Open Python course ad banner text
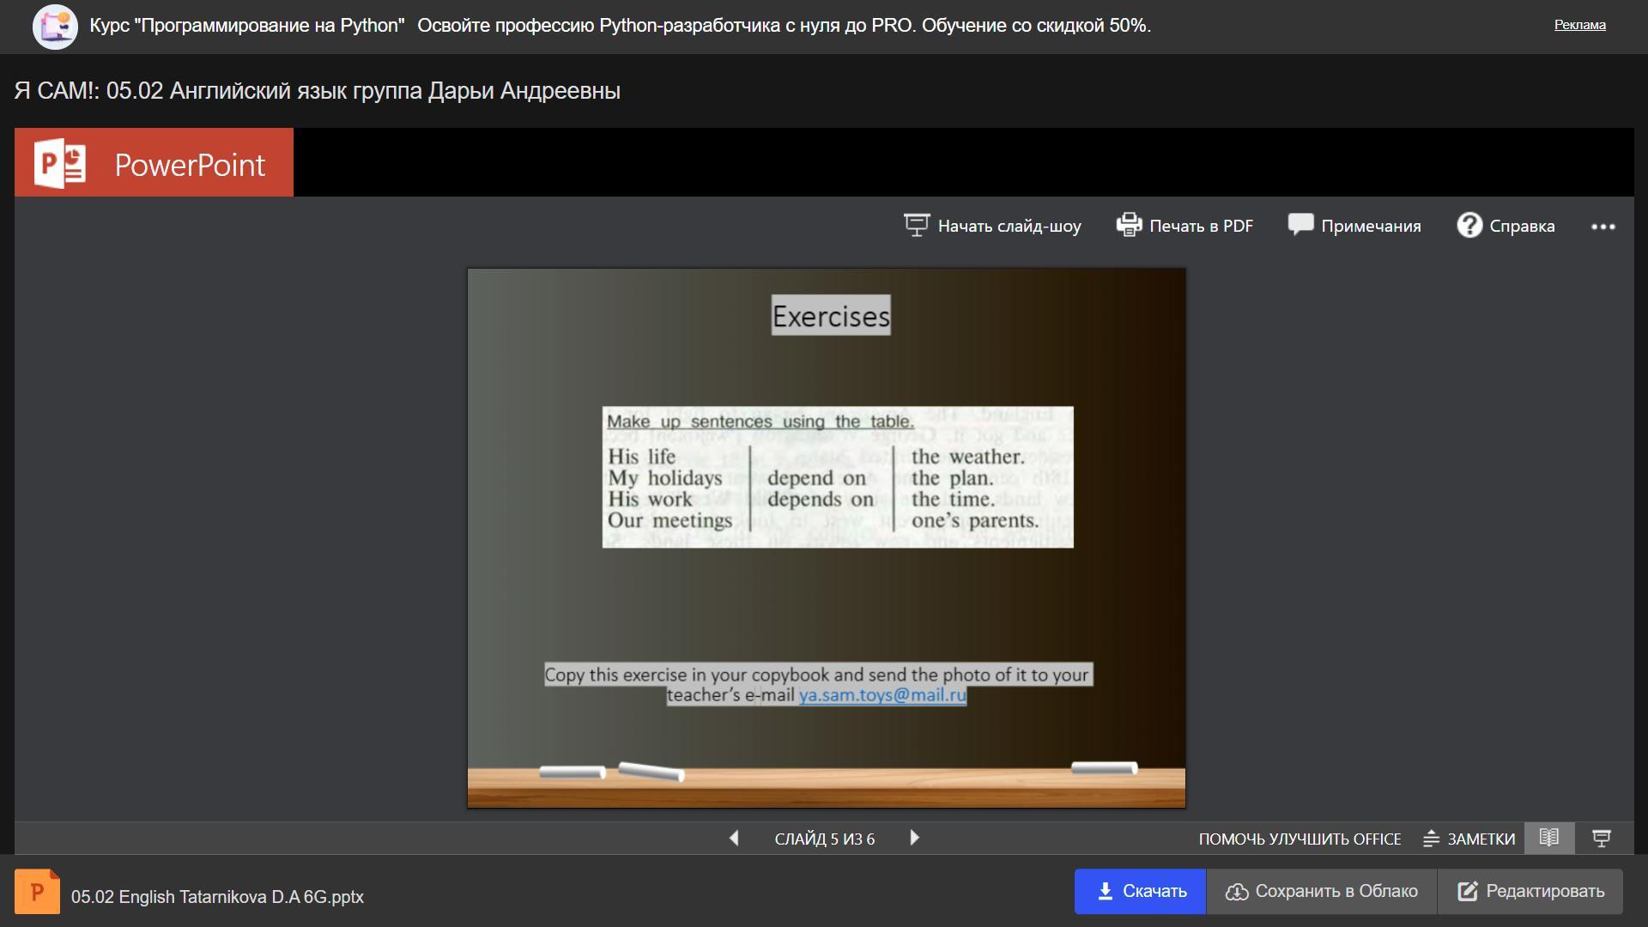Screen dimensions: 1648x927 620,26
